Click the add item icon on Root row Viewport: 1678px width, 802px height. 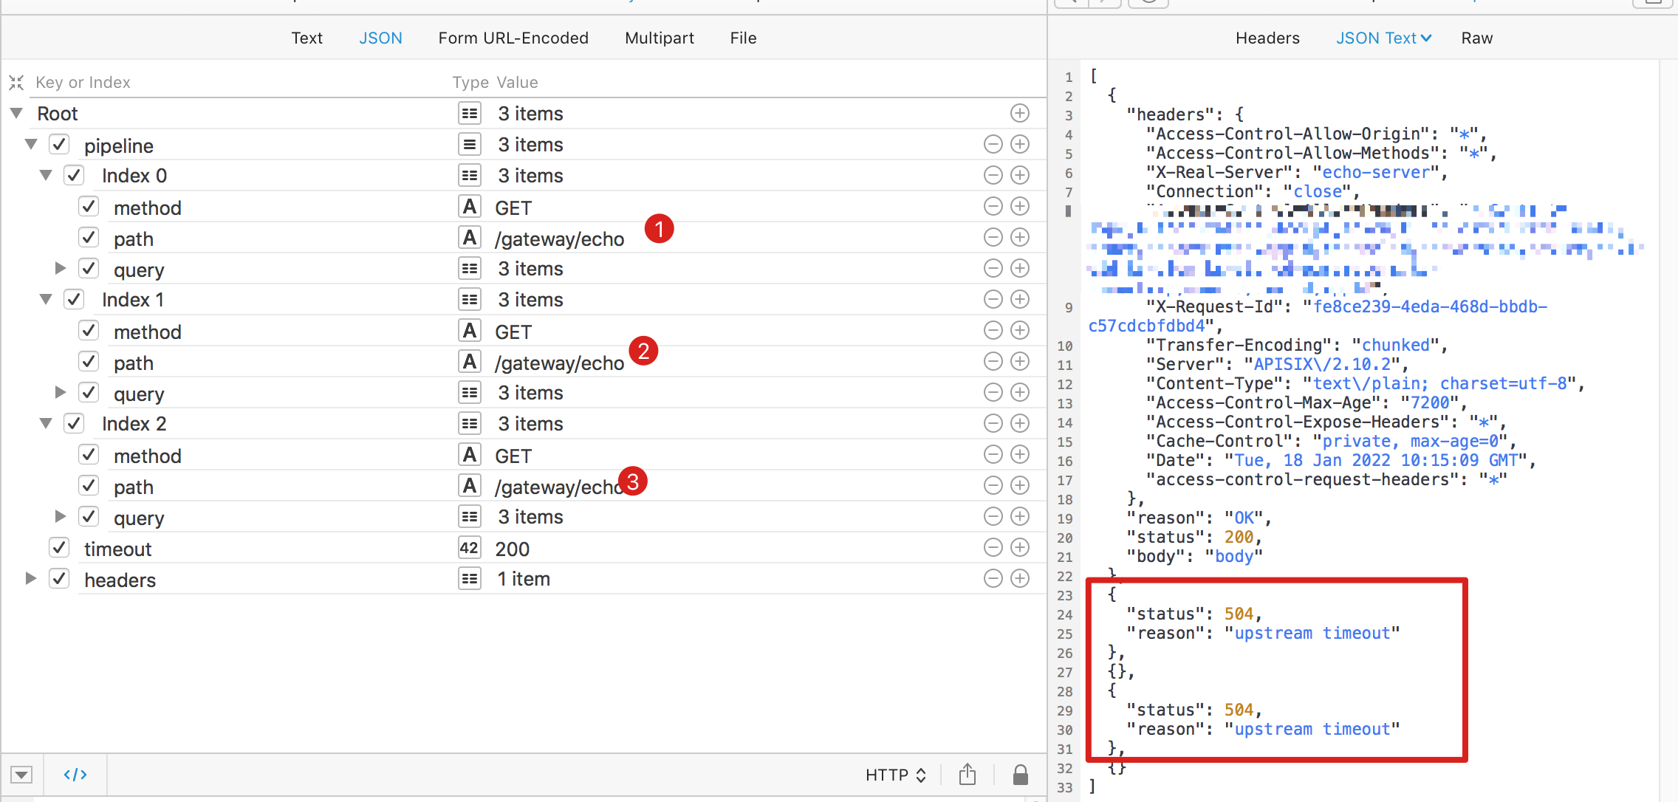coord(1019,113)
